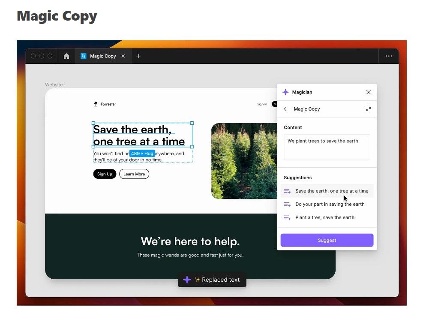Viewport: 423px width, 322px height.
Task: Open Magic Copy settings via the sliders icon
Action: (x=368, y=109)
